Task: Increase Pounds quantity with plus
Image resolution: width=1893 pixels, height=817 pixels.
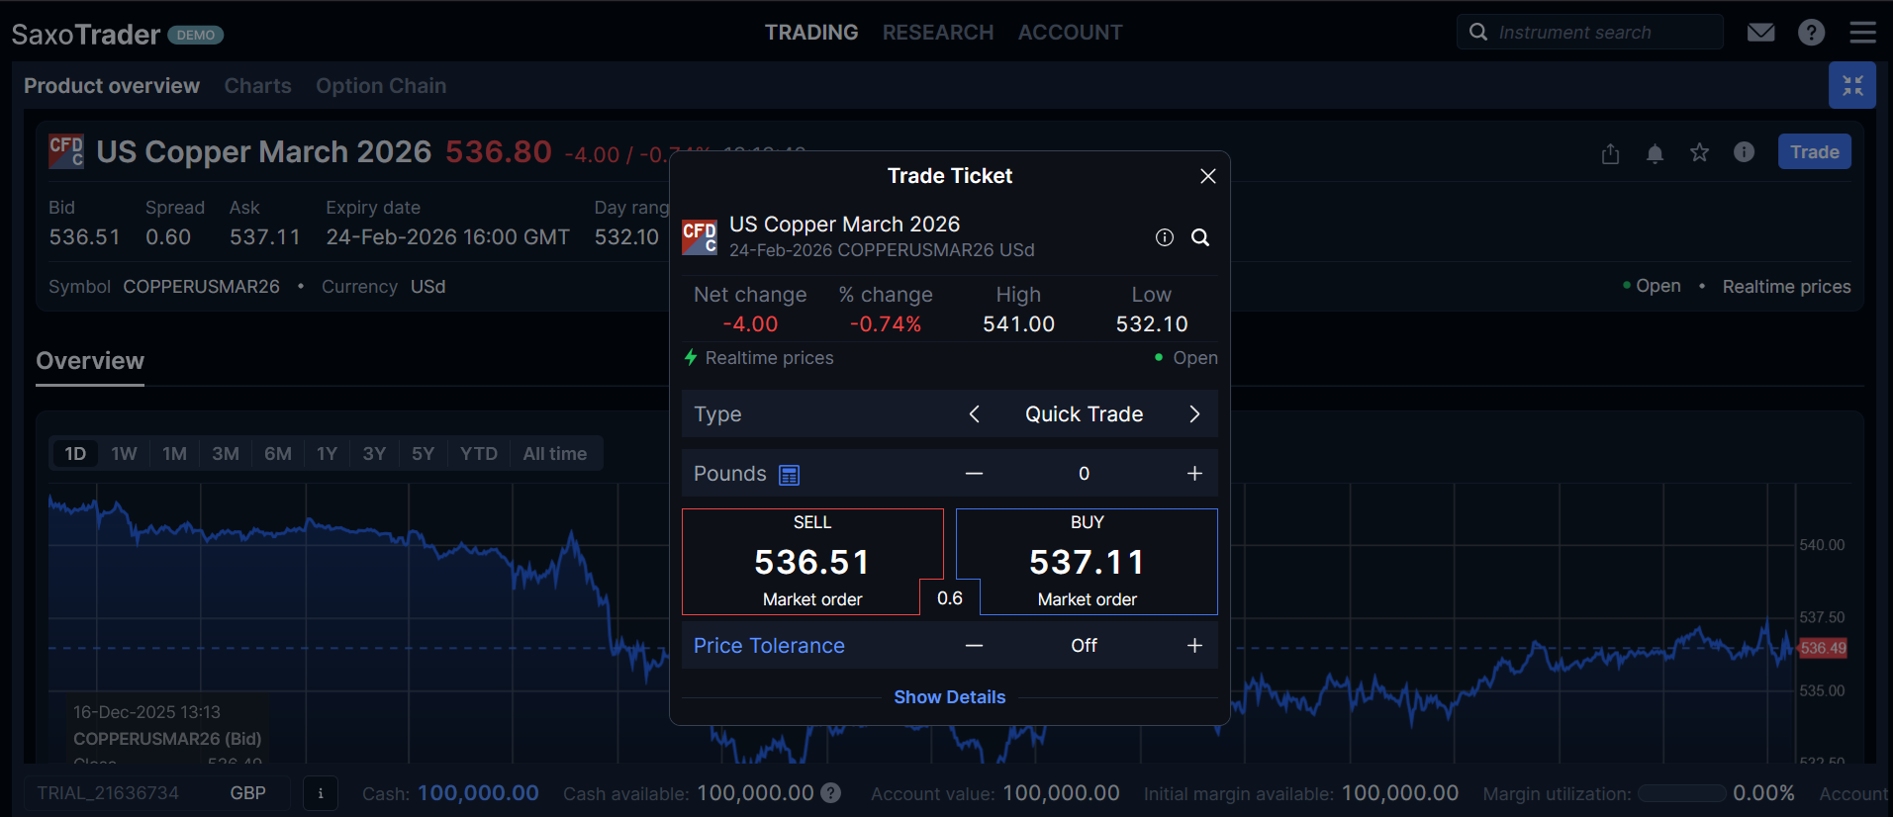Action: tap(1194, 474)
